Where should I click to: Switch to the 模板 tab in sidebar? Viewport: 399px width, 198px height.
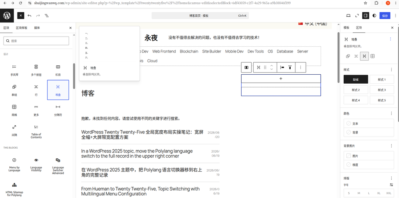pos(346,28)
